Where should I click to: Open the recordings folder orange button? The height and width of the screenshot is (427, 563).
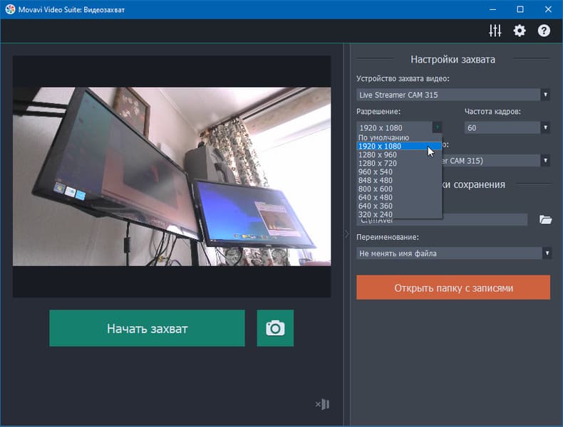point(453,288)
